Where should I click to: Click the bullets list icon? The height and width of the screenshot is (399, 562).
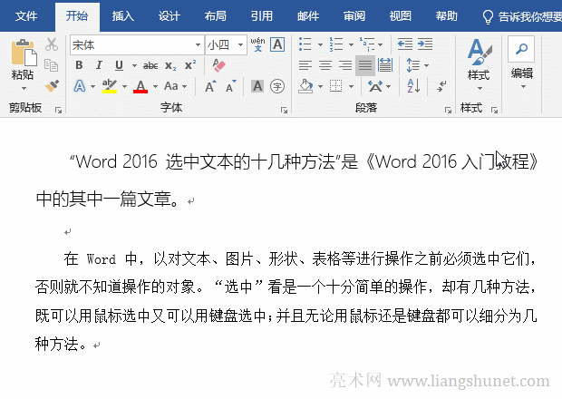(305, 44)
